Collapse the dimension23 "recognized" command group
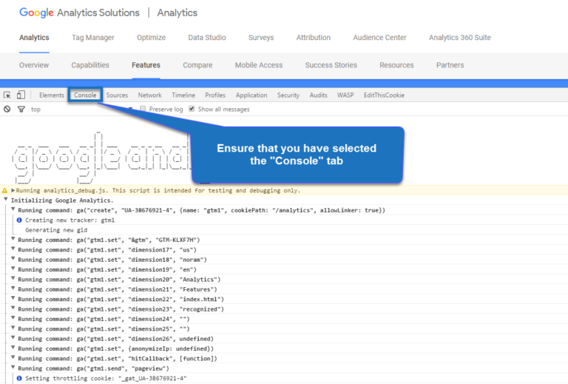Viewport: 568px width, 384px height. [13, 309]
